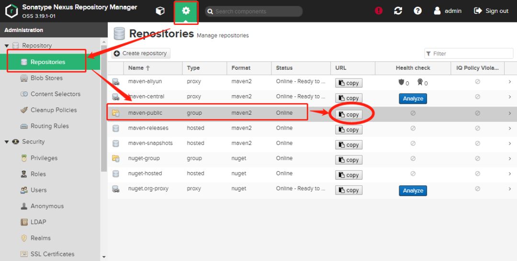Select the nuget.org-proxy name cell
Screen dimensions: 517x261
(153, 189)
